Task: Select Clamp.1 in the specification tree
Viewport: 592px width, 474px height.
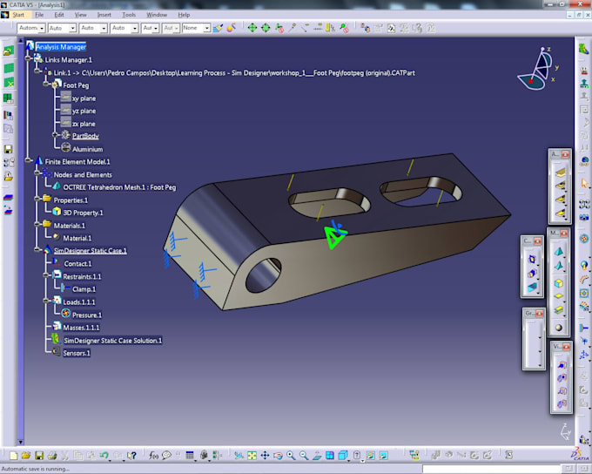Action: click(84, 289)
